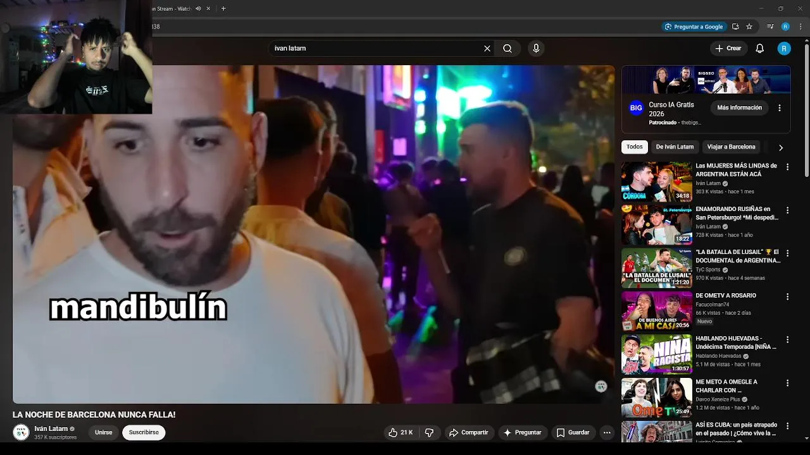This screenshot has height=455, width=810.
Task: Dislike the video with thumbs down
Action: coord(429,433)
